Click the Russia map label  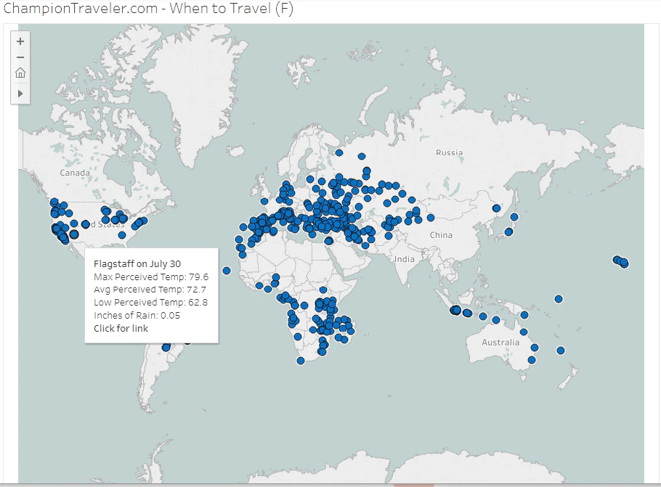click(x=449, y=152)
